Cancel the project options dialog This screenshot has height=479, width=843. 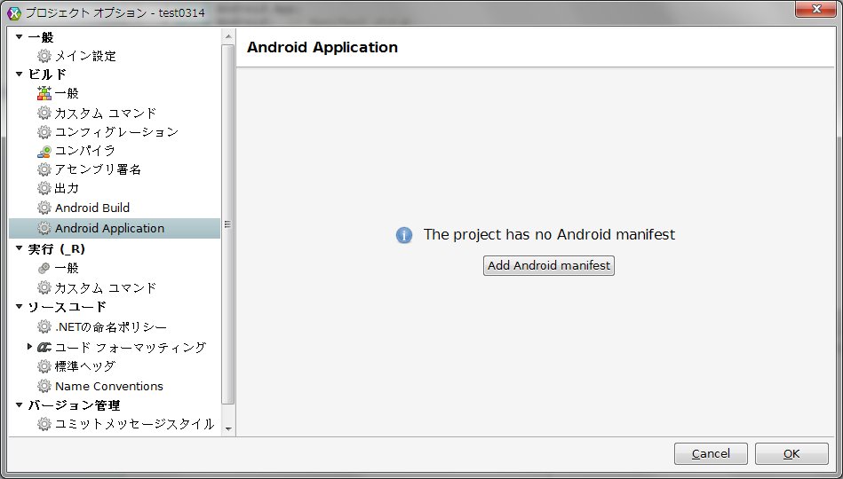point(711,454)
